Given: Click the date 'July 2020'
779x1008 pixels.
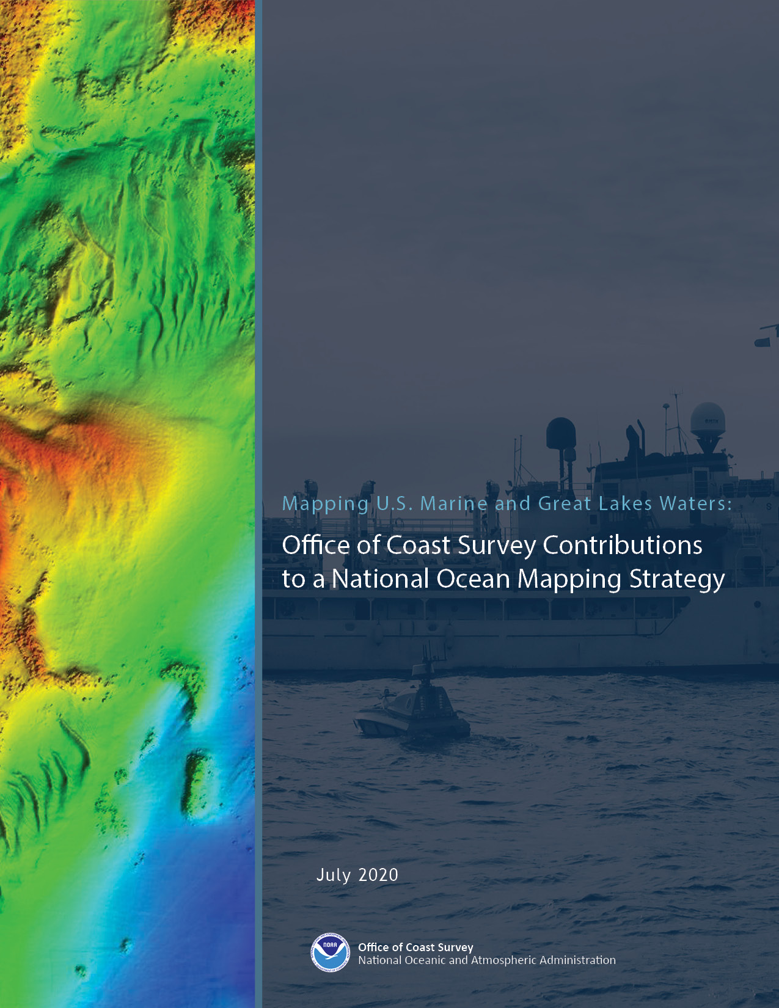Looking at the screenshot, I should [357, 875].
